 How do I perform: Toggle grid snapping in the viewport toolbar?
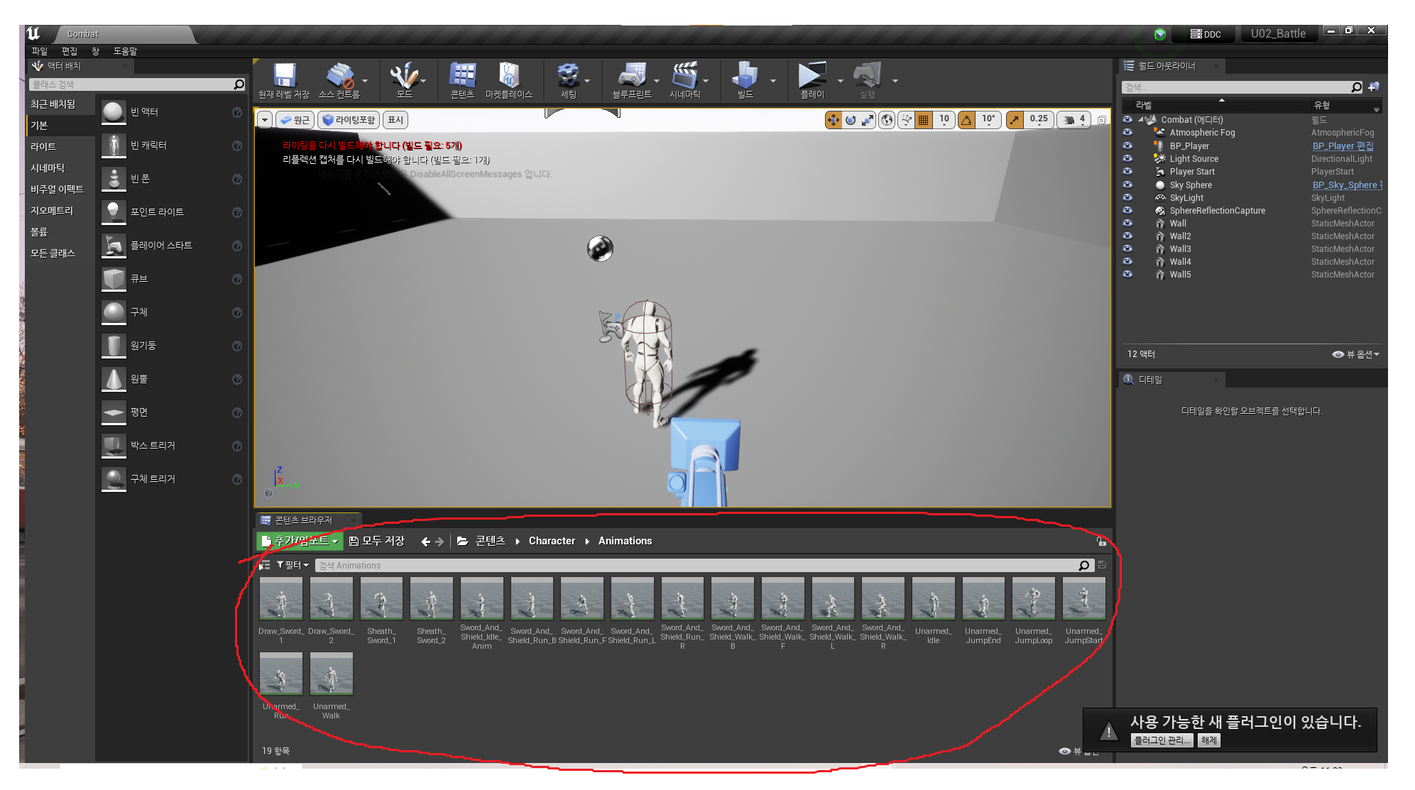tap(923, 120)
